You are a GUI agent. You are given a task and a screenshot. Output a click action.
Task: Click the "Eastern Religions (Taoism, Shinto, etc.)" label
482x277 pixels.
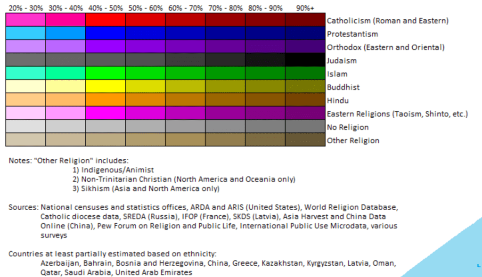[397, 114]
